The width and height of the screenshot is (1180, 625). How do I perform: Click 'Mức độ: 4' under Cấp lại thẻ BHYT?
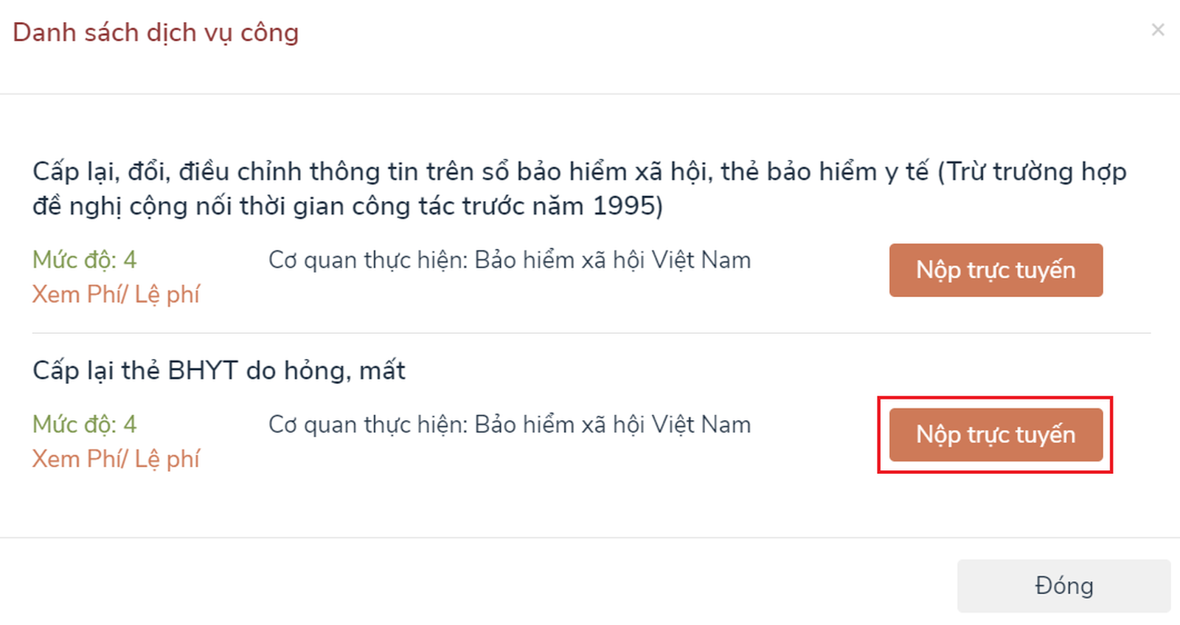pos(84,425)
